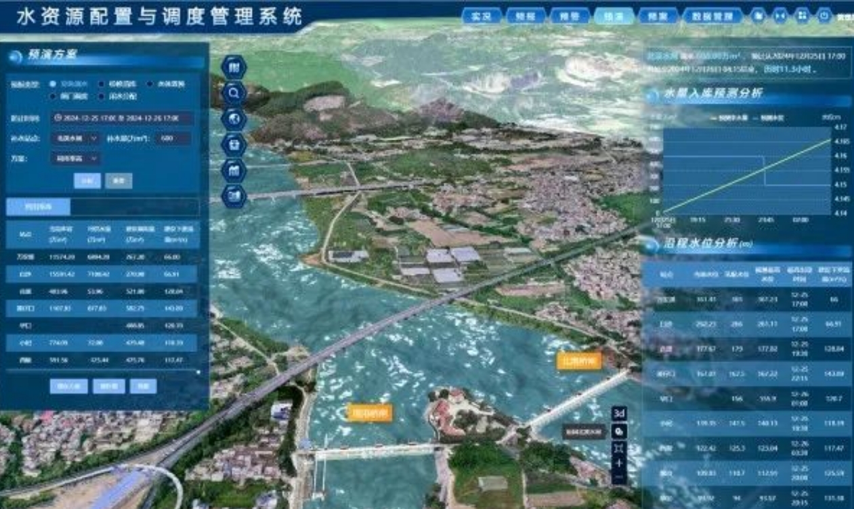Switch map to 3d view button

618,413
